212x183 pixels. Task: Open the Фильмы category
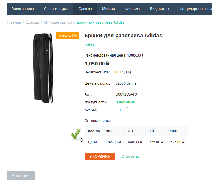click(133, 9)
